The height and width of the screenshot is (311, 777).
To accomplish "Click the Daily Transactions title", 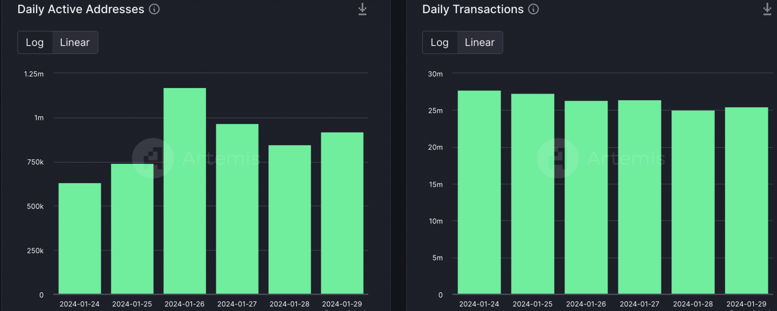I will point(473,9).
